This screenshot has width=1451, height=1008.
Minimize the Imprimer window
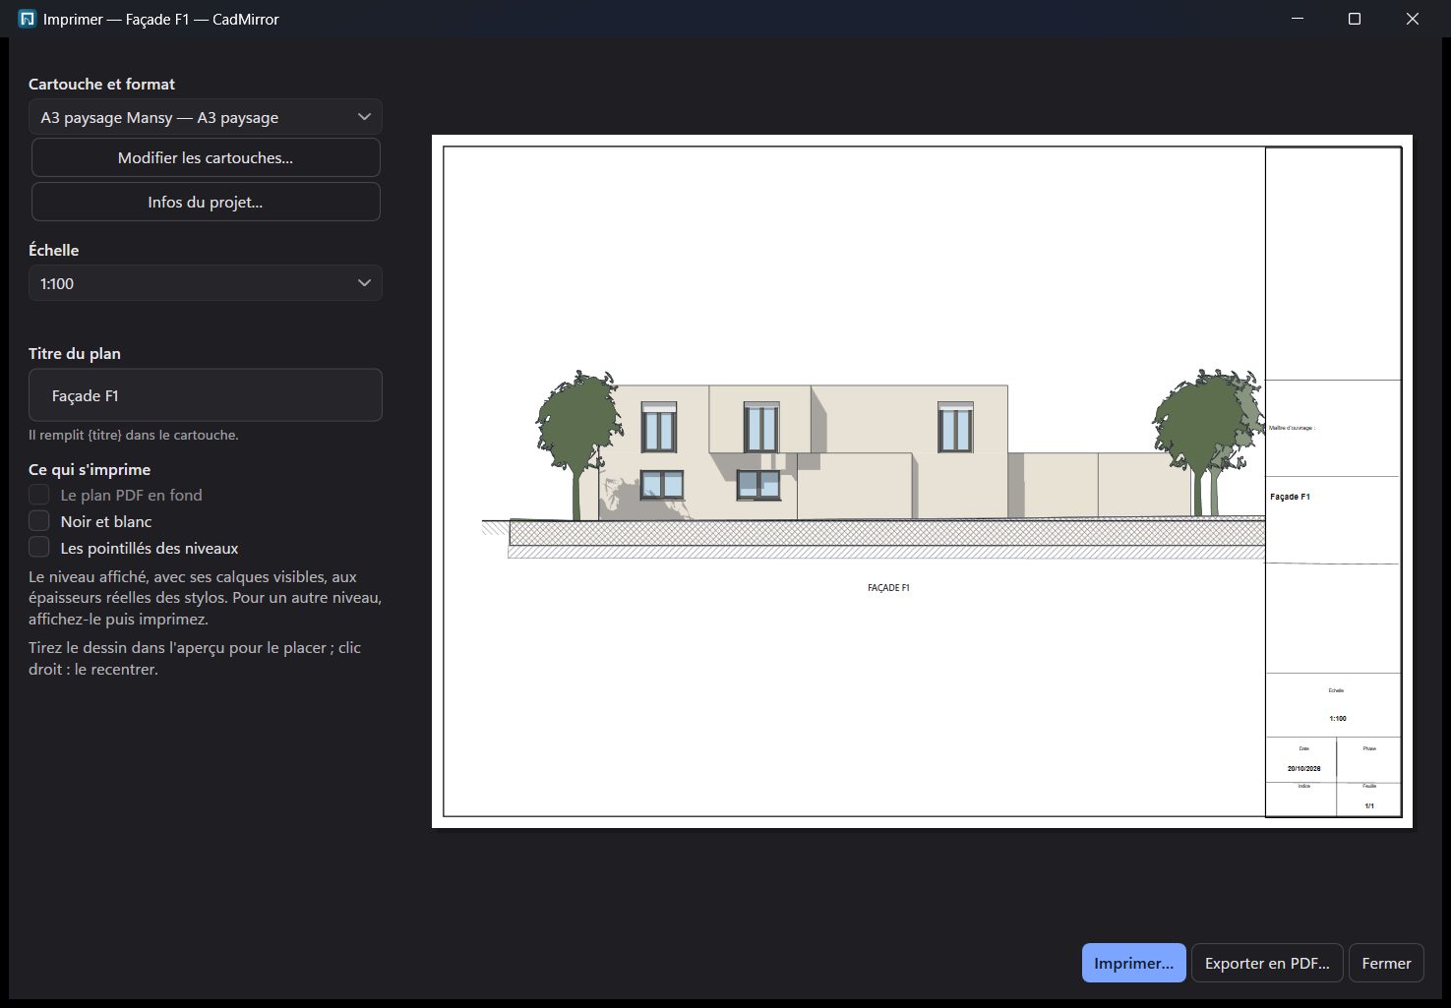click(1298, 19)
